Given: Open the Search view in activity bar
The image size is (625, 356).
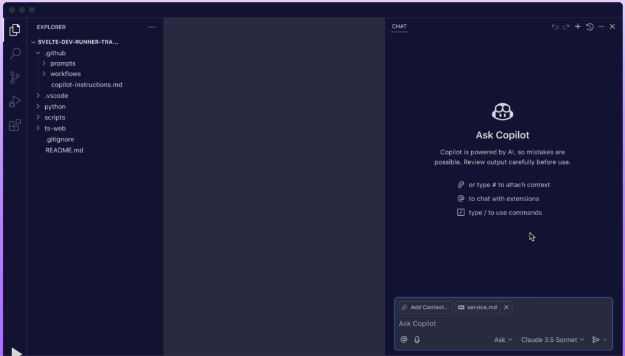Looking at the screenshot, I should coord(15,53).
